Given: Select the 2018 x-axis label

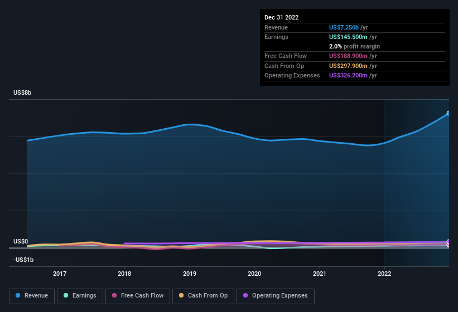Looking at the screenshot, I should click(x=124, y=274).
